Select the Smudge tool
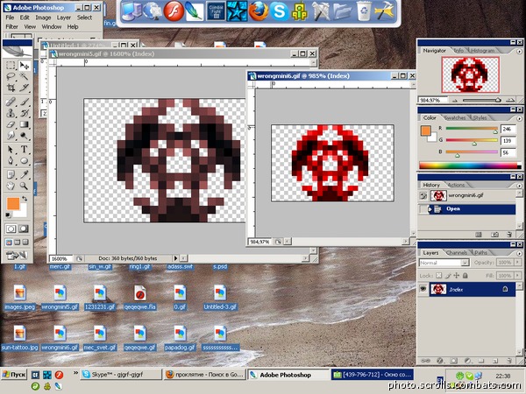The width and height of the screenshot is (526, 394). pyautogui.click(x=11, y=136)
